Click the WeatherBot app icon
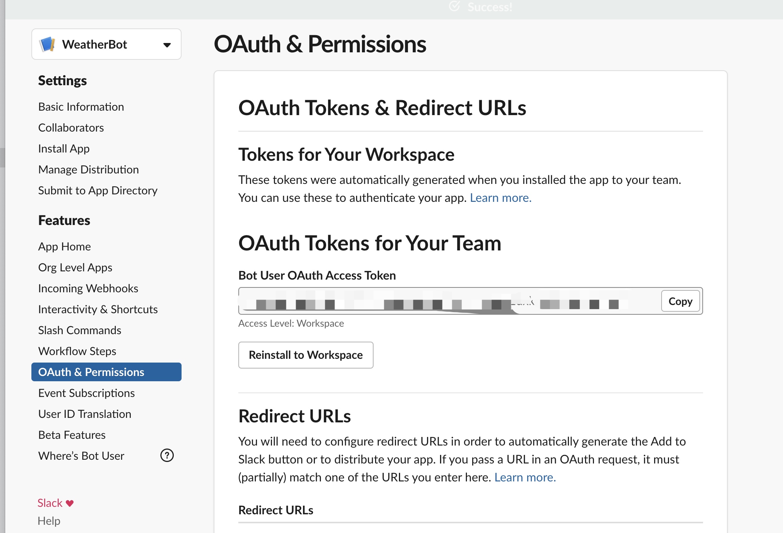The width and height of the screenshot is (783, 533). 47,44
